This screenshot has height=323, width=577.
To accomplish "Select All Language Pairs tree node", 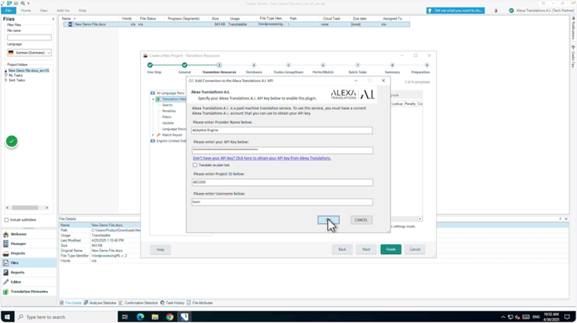I will pyautogui.click(x=169, y=93).
